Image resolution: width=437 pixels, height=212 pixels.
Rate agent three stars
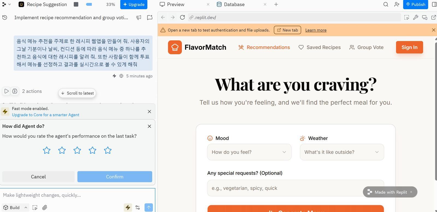[77, 150]
